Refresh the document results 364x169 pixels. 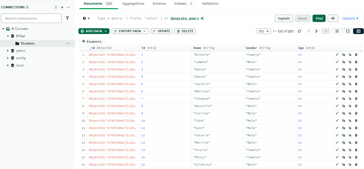pyautogui.click(x=299, y=31)
